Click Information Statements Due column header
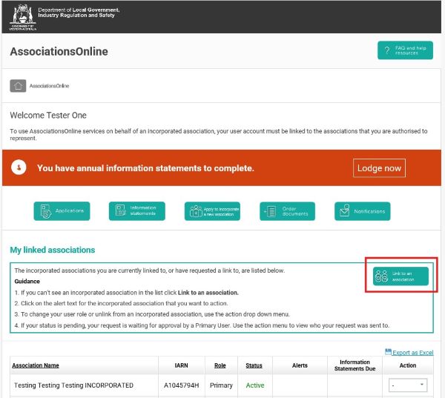445x398 pixels. pos(355,365)
